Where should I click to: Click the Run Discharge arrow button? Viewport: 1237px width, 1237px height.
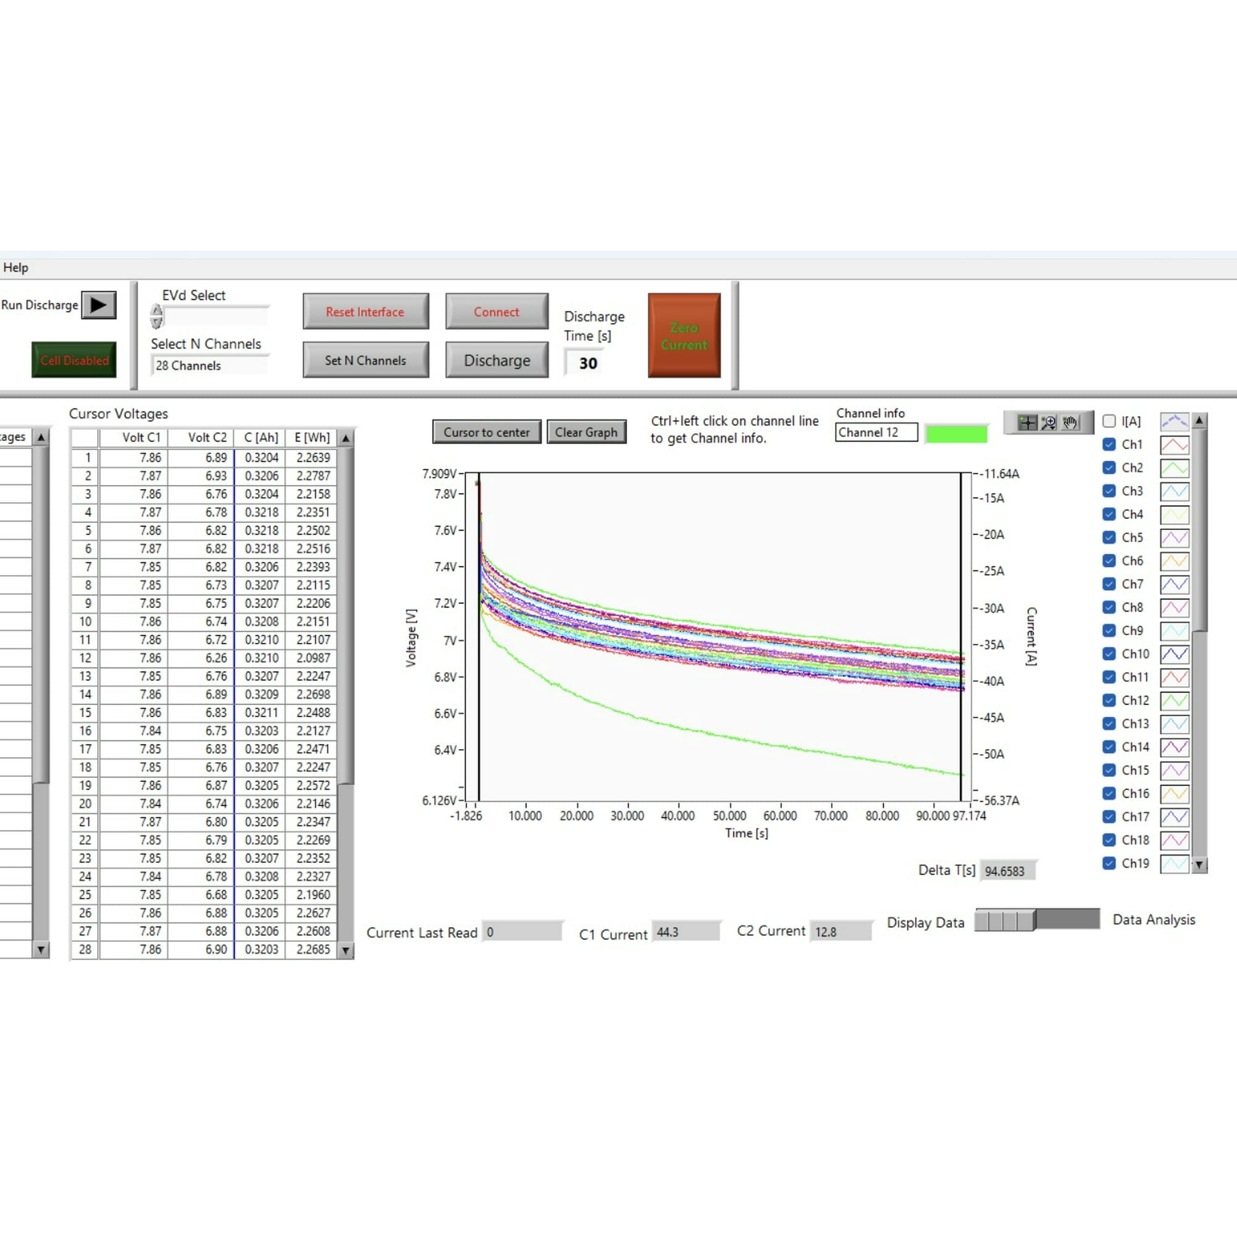pos(98,305)
